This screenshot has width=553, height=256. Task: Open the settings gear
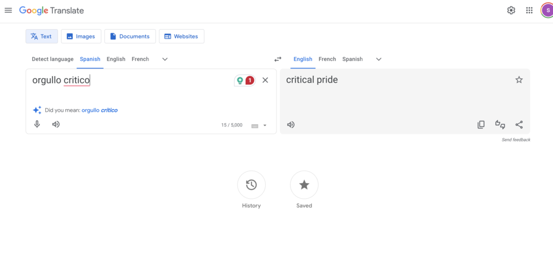[x=511, y=10]
